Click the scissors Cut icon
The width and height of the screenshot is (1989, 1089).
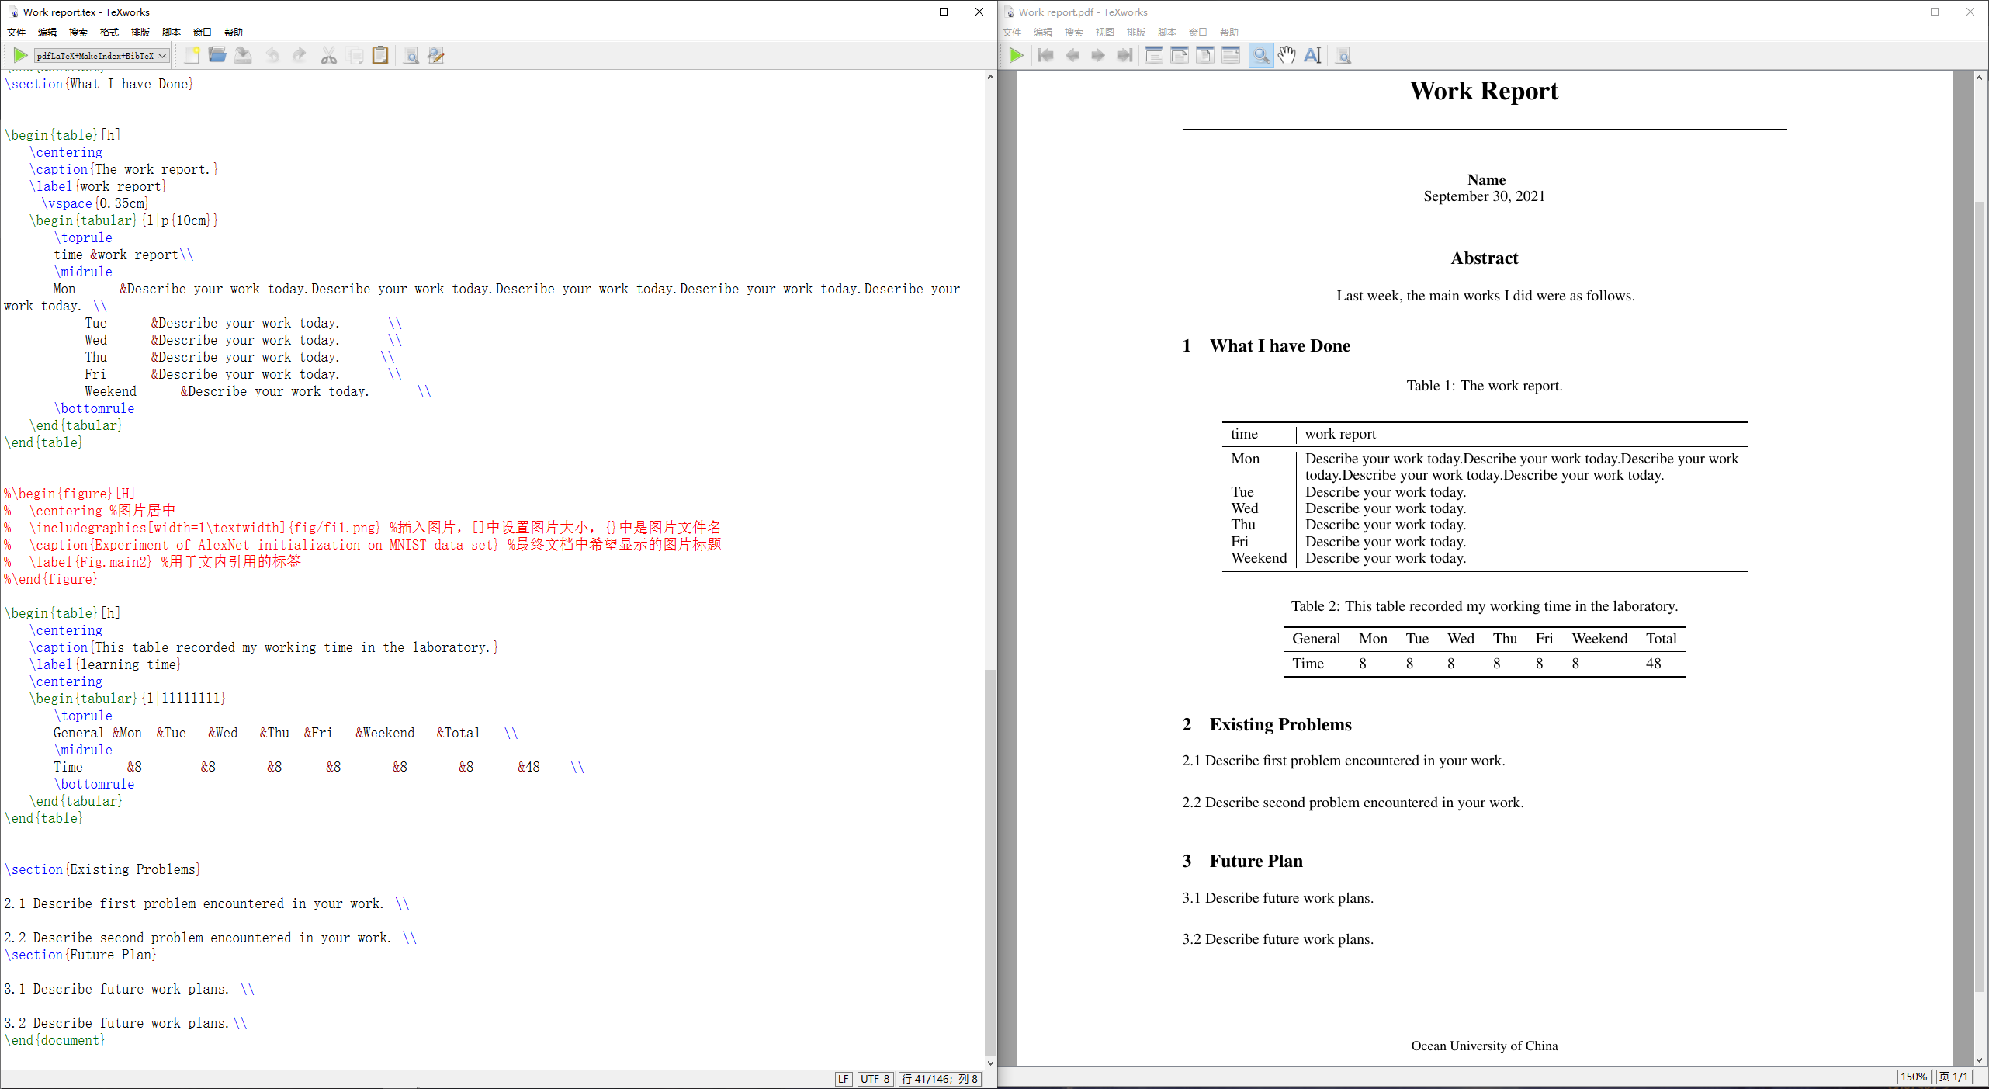click(329, 56)
